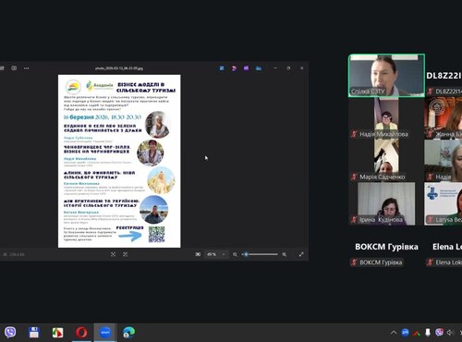This screenshot has width=462, height=342.
Task: Open Microsoft Edge from the taskbar
Action: click(128, 333)
